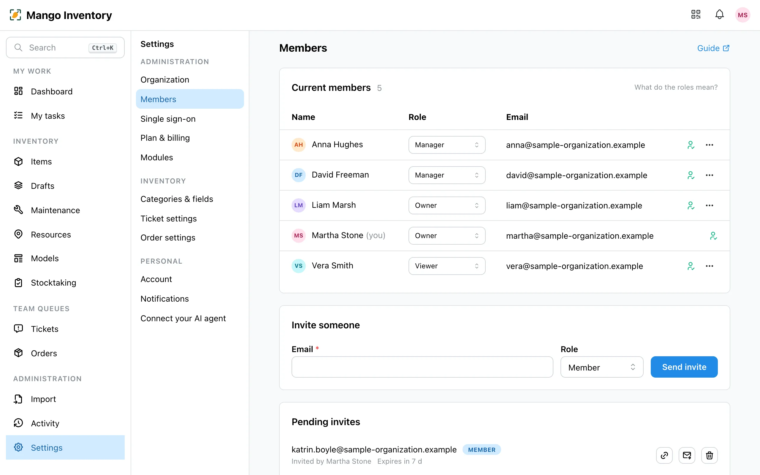Image resolution: width=760 pixels, height=475 pixels.
Task: Click What do the roles mean?
Action: [x=676, y=87]
